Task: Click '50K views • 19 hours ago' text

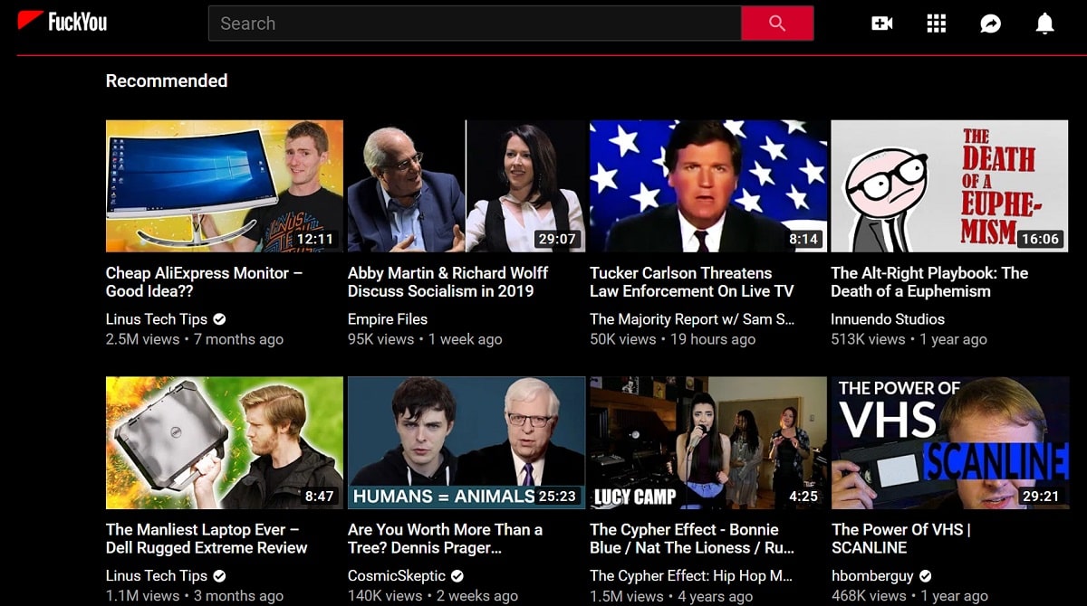Action: point(672,340)
